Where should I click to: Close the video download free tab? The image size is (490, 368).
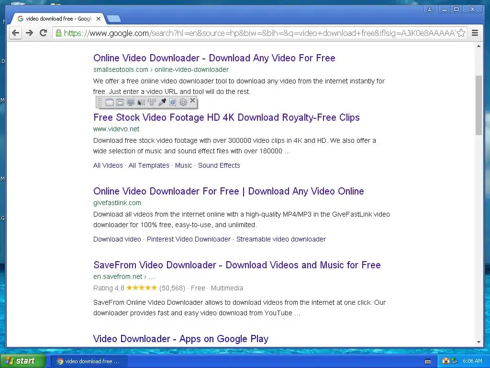coord(99,19)
